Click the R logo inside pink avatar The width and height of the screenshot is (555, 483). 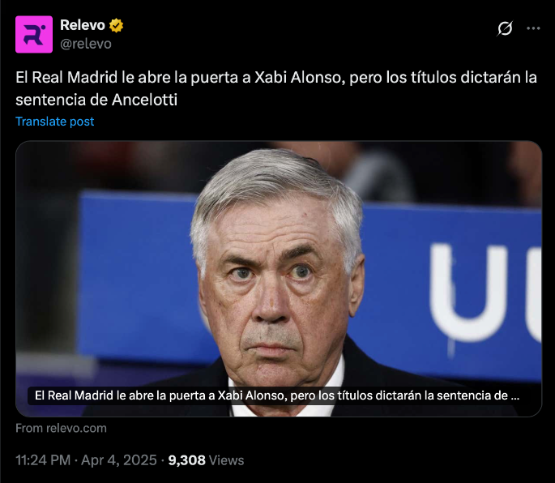pos(34,35)
